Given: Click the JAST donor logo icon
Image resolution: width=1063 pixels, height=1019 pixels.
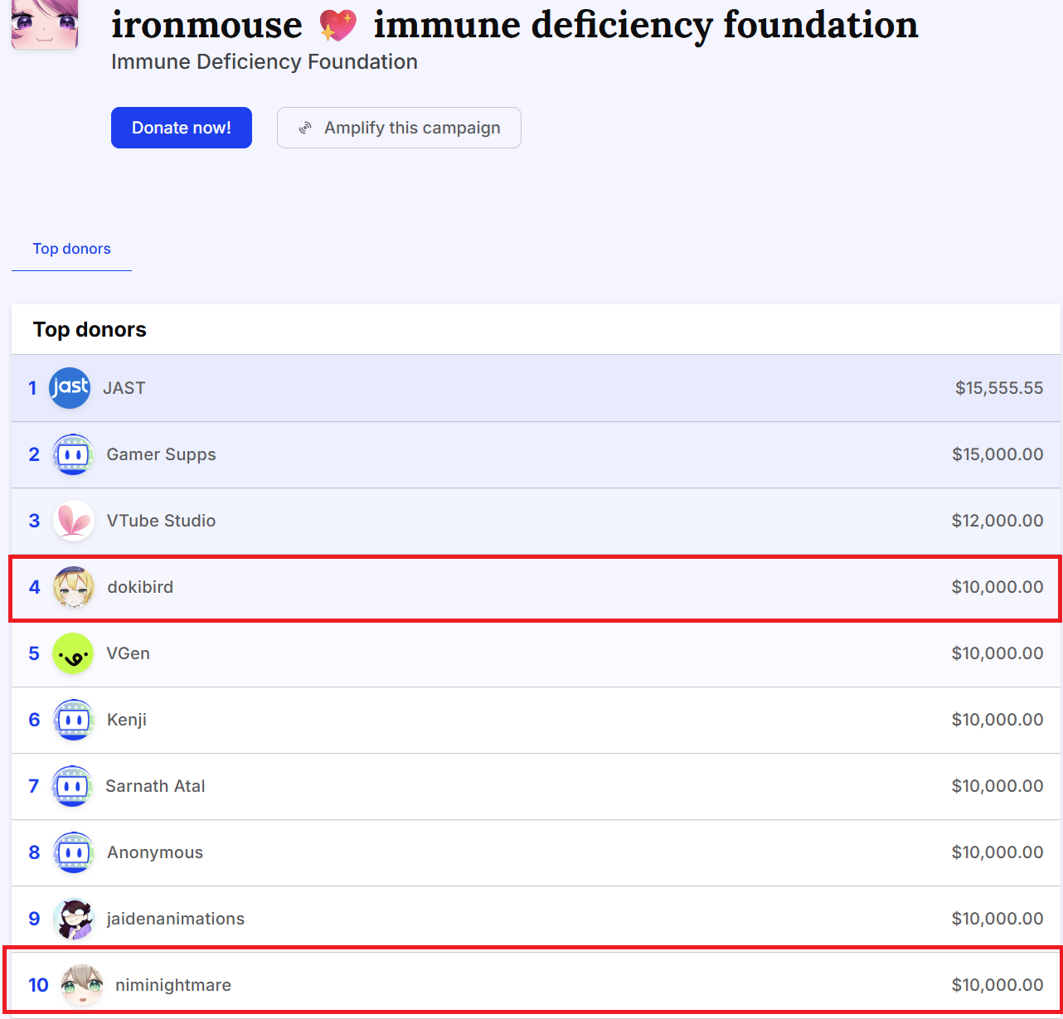Looking at the screenshot, I should (70, 388).
